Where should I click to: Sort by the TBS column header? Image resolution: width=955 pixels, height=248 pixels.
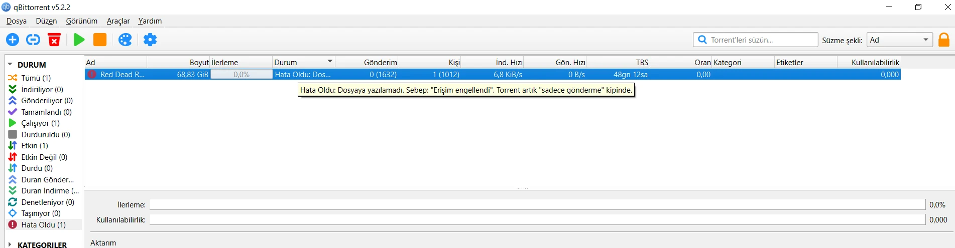coord(618,63)
